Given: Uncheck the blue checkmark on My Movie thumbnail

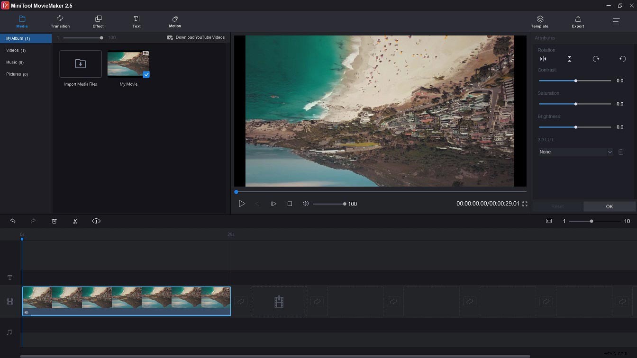Looking at the screenshot, I should tap(146, 75).
